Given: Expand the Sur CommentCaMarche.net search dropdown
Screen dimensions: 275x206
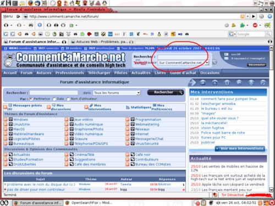Looking at the screenshot, I should pos(207,63).
